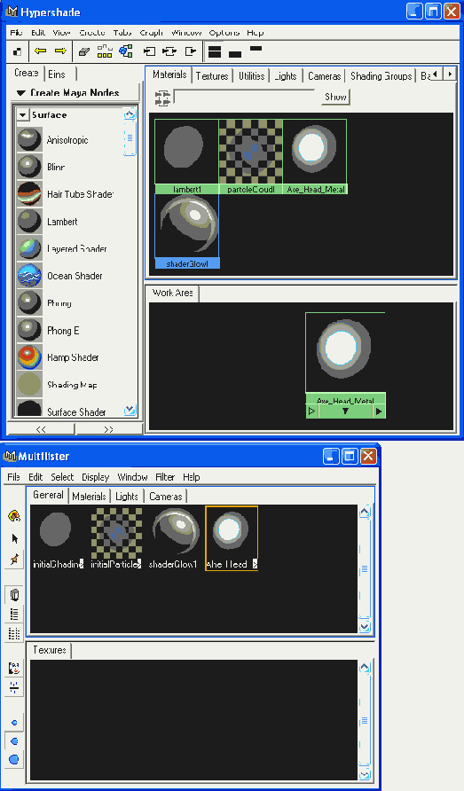The image size is (464, 791).
Task: Click the Multilister General panel scrollbar
Action: (365, 569)
